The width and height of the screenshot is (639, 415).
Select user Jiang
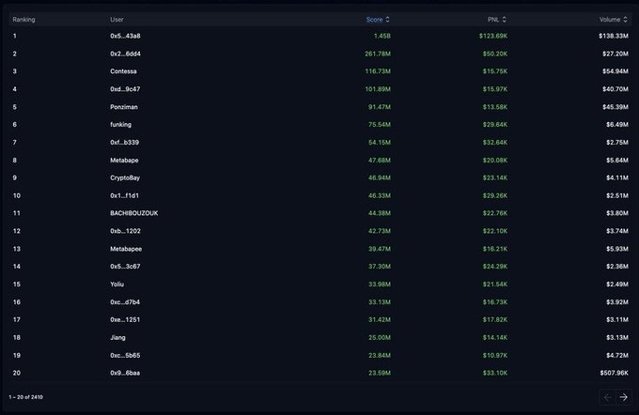pyautogui.click(x=117, y=338)
